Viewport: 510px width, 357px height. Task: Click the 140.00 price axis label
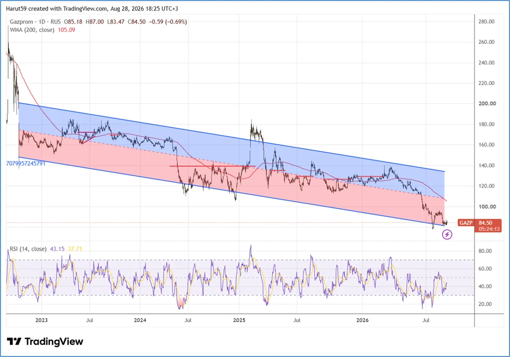[486, 166]
